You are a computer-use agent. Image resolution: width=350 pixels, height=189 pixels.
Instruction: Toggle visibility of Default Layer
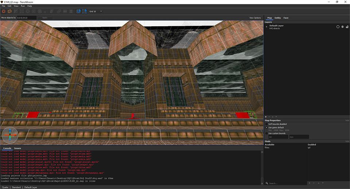click(x=342, y=27)
